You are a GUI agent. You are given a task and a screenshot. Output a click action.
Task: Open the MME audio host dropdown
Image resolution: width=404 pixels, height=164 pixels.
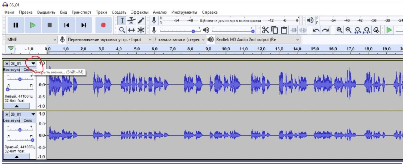32,39
